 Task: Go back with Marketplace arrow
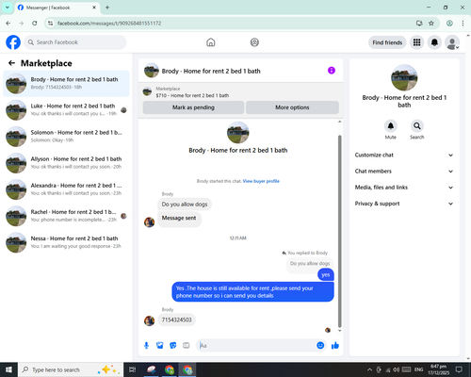(12, 63)
